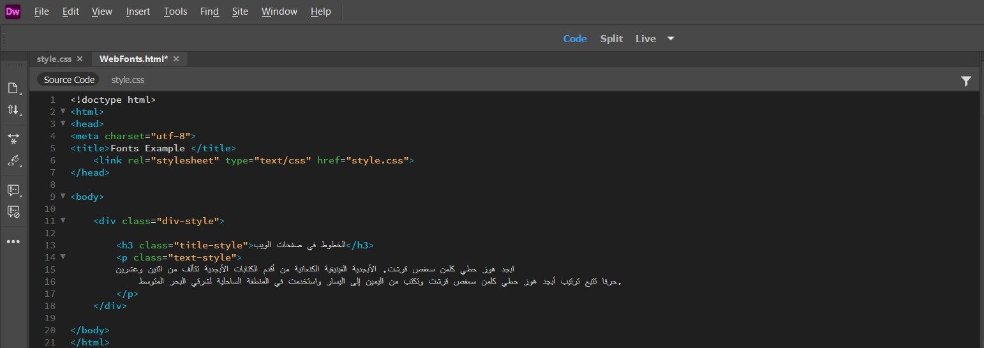Viewport: 984px width, 348px height.
Task: Click the Apply Comment icon
Action: pyautogui.click(x=13, y=190)
